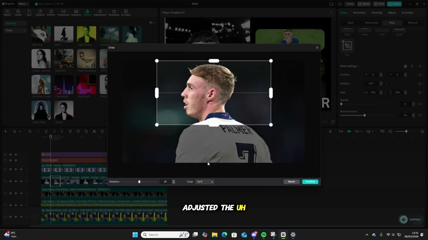Select the Fatal Green filter thumbnail
Image resolution: width=428 pixels, height=240 pixels.
[86, 34]
